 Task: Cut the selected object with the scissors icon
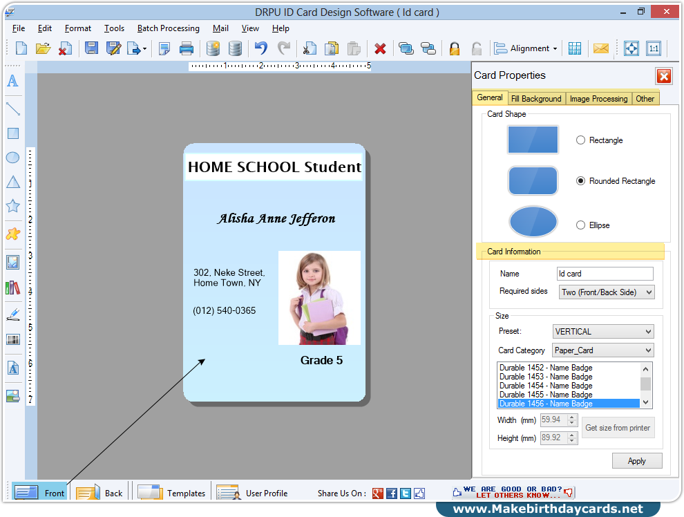[x=310, y=48]
